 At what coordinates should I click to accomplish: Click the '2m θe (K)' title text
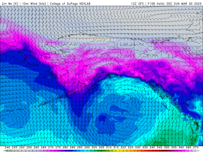click(10, 4)
